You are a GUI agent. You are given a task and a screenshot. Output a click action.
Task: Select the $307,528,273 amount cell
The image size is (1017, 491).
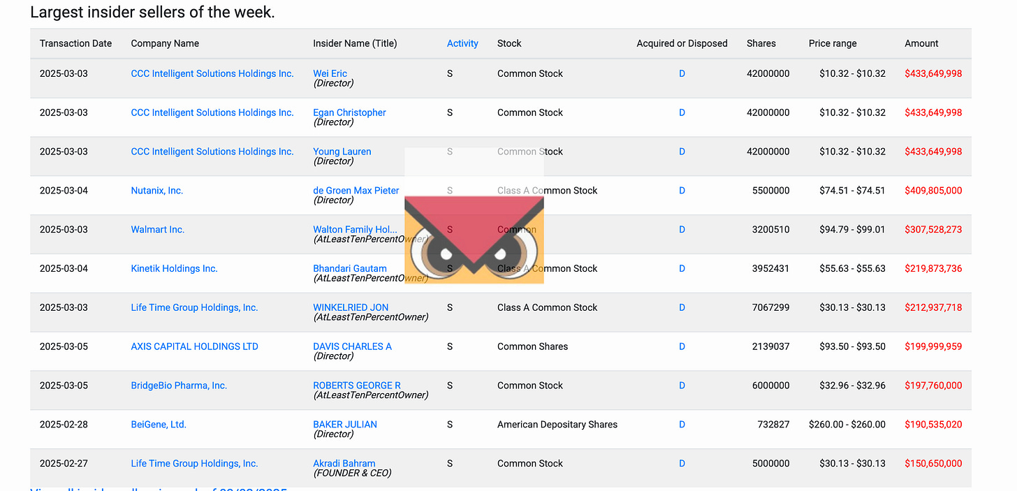[933, 230]
